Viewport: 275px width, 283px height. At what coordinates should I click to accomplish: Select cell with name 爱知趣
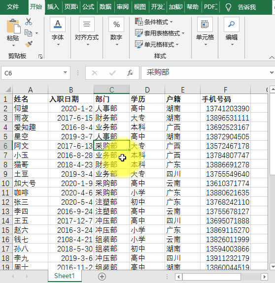pos(30,127)
